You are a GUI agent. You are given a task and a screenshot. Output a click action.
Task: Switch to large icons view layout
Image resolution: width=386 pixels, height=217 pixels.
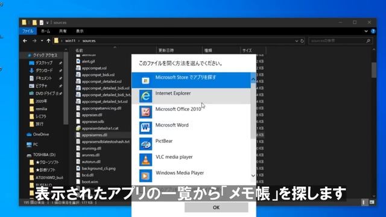pos(372,203)
